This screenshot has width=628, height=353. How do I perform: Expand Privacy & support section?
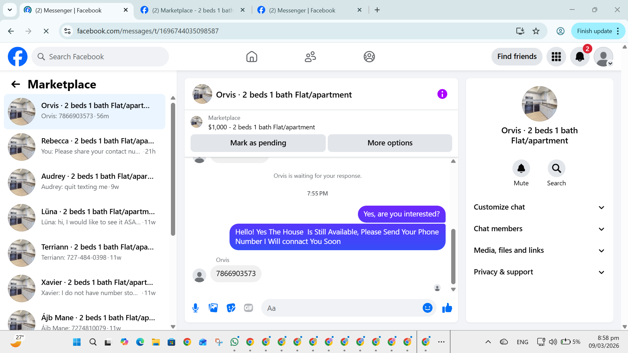539,272
